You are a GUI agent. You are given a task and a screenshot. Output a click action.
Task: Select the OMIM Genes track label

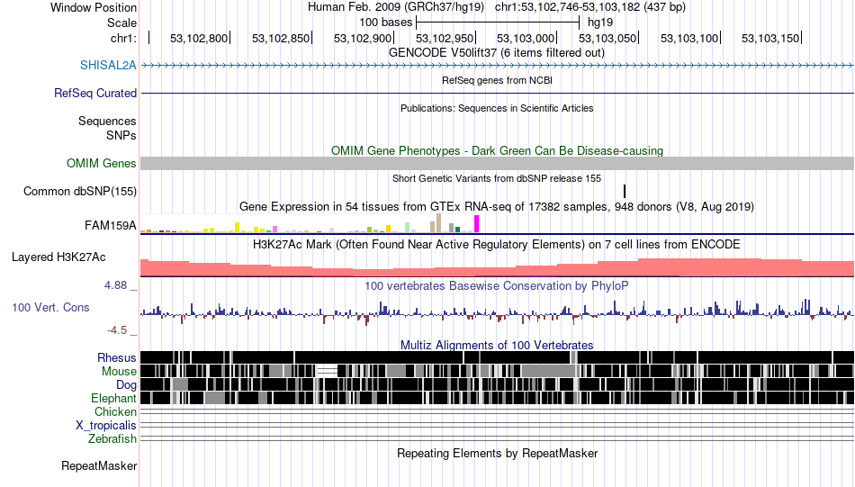click(102, 164)
